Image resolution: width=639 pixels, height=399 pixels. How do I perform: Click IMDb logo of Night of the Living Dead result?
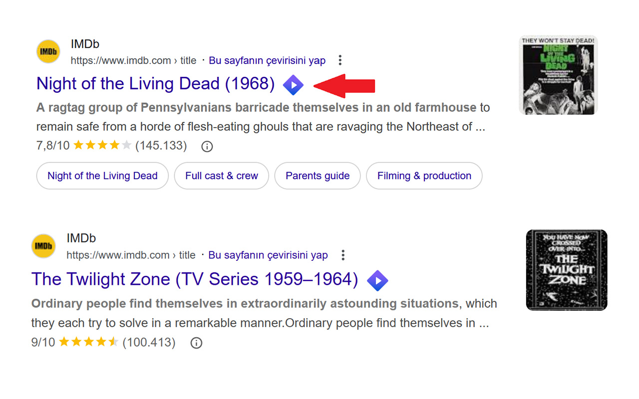pyautogui.click(x=48, y=52)
